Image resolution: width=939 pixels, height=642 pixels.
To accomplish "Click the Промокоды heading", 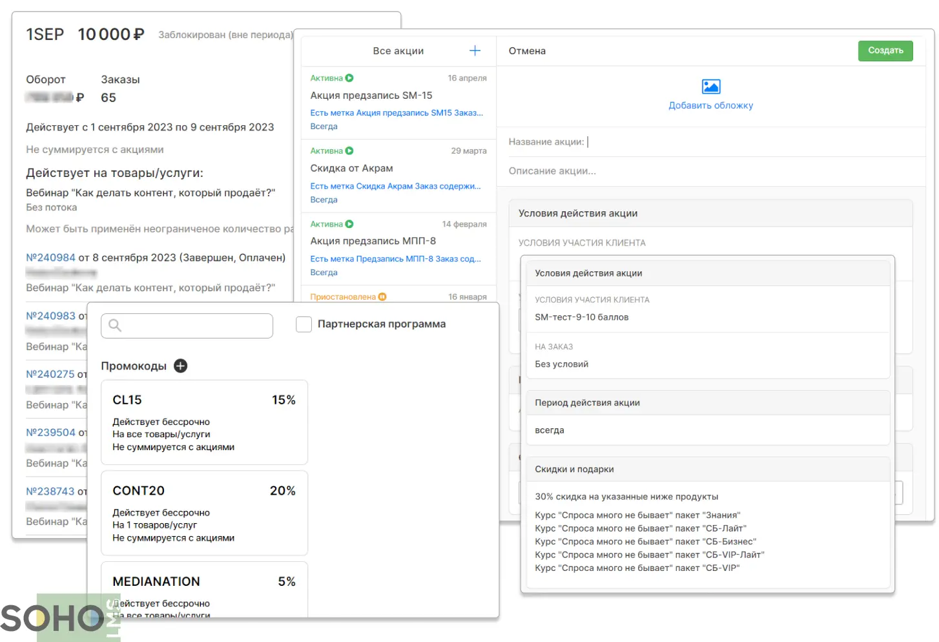I will [134, 366].
